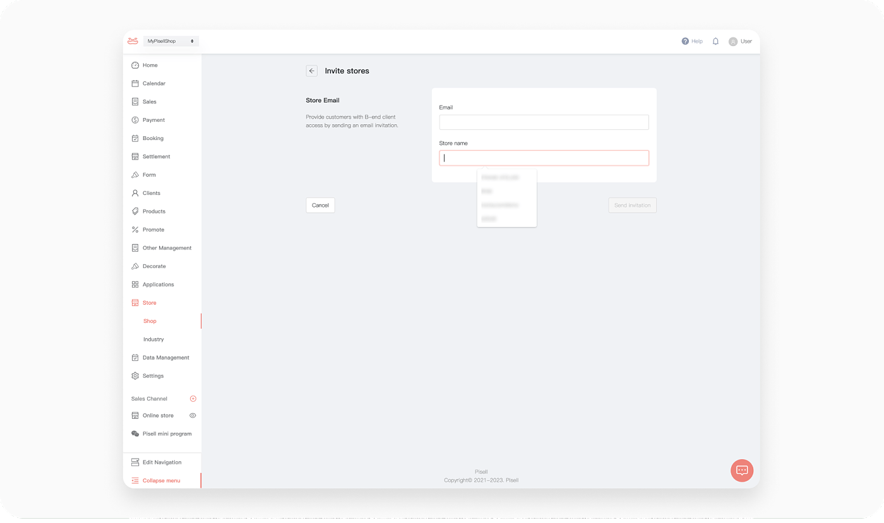884x523 pixels.
Task: Click the Data Management icon
Action: coord(135,358)
